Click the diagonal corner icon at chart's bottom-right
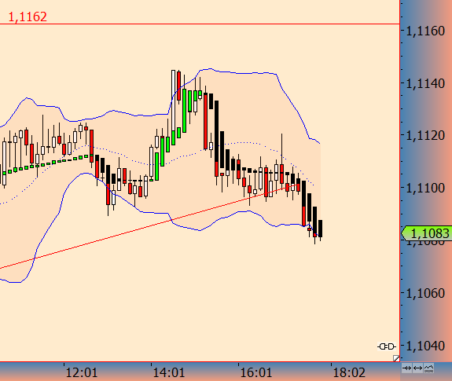Viewport: 452px width, 381px height. tap(396, 358)
